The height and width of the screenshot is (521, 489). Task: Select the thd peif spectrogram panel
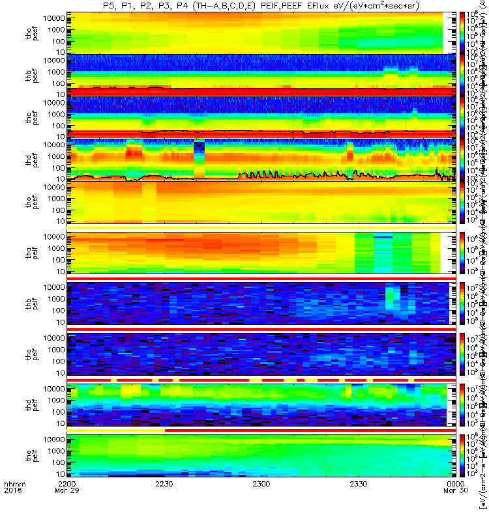coord(261,405)
